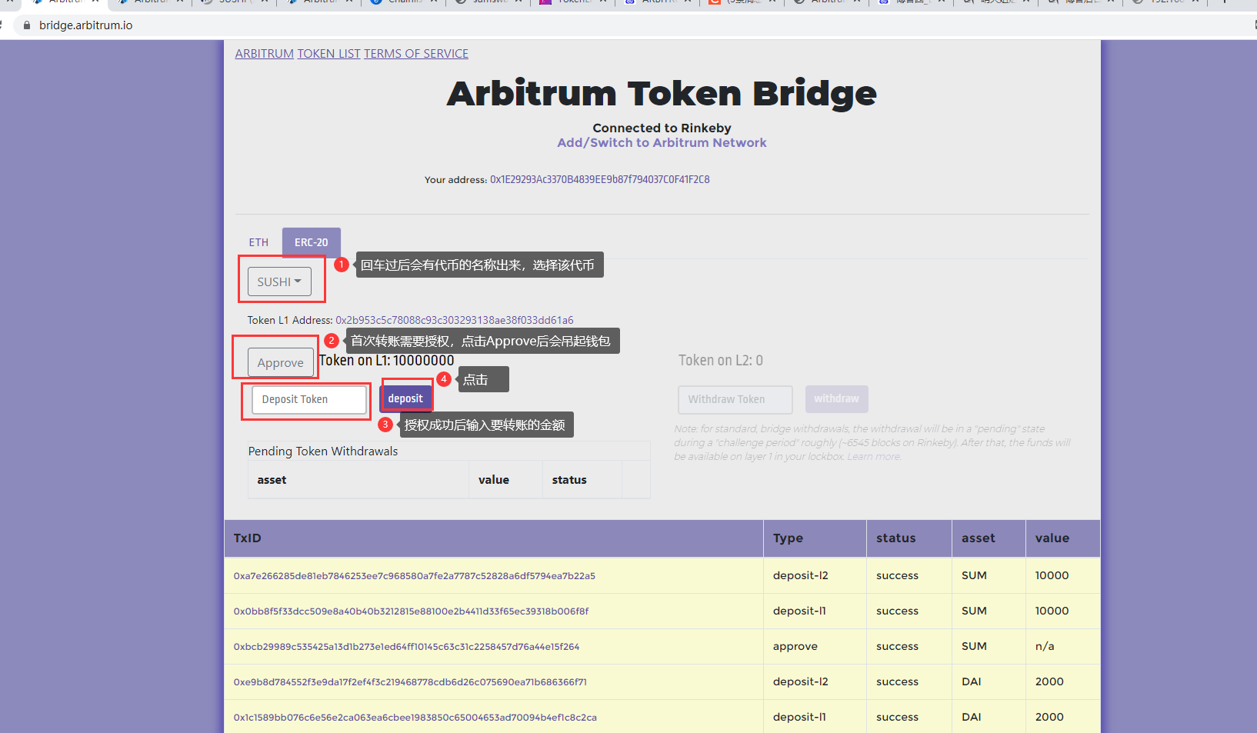
Task: Click success status in 0xa7e266 row
Action: (x=898, y=575)
